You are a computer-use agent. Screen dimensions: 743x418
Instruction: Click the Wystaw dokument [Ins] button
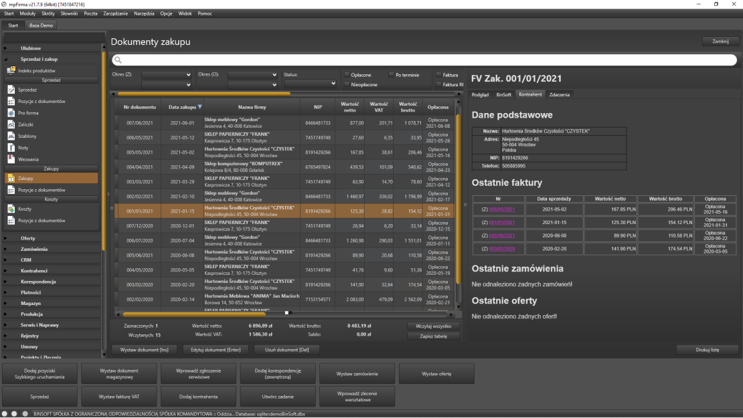[x=145, y=350]
